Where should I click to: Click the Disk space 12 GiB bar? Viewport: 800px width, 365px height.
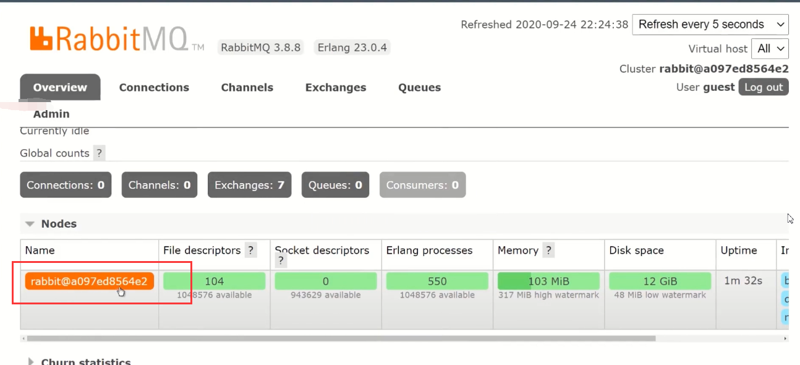pyautogui.click(x=660, y=281)
